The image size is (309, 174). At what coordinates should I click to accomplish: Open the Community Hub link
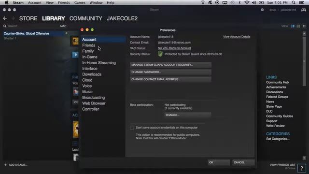tap(277, 82)
